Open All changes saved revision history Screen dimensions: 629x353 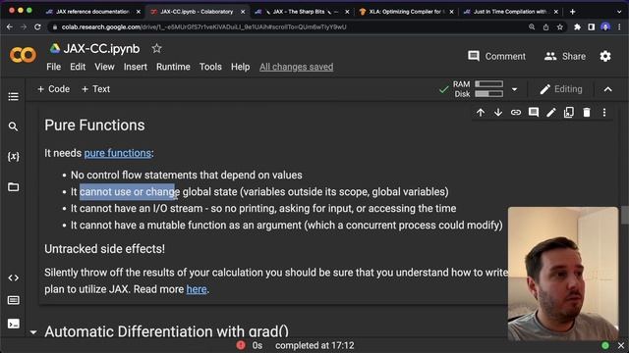(296, 67)
